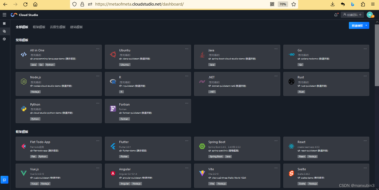379x190 pixels.
Task: Bookmark this page with the star icon
Action: [x=294, y=4]
